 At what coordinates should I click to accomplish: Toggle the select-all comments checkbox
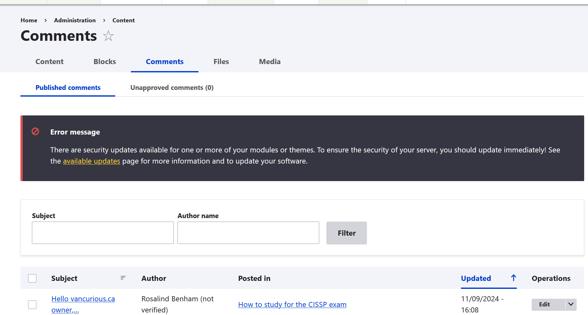[x=32, y=278]
